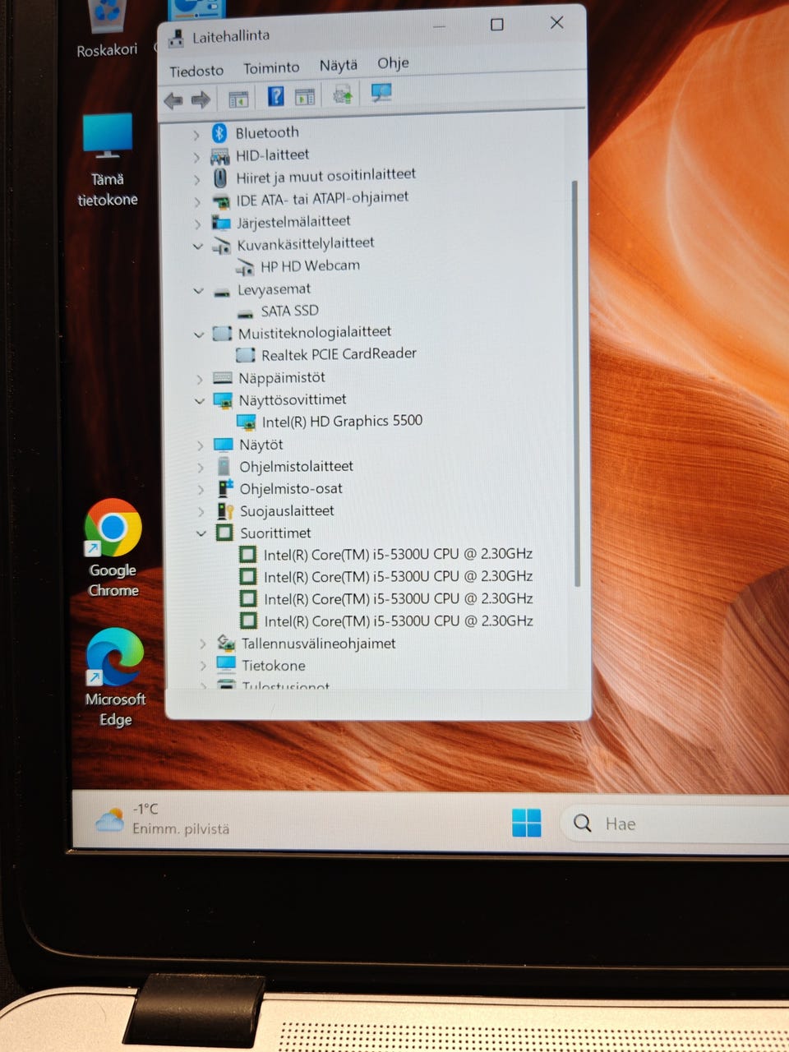
Task: Select the SATA SSD text entry
Action: [289, 311]
